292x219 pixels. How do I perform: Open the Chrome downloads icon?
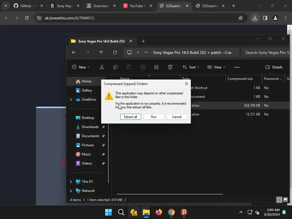255,18
